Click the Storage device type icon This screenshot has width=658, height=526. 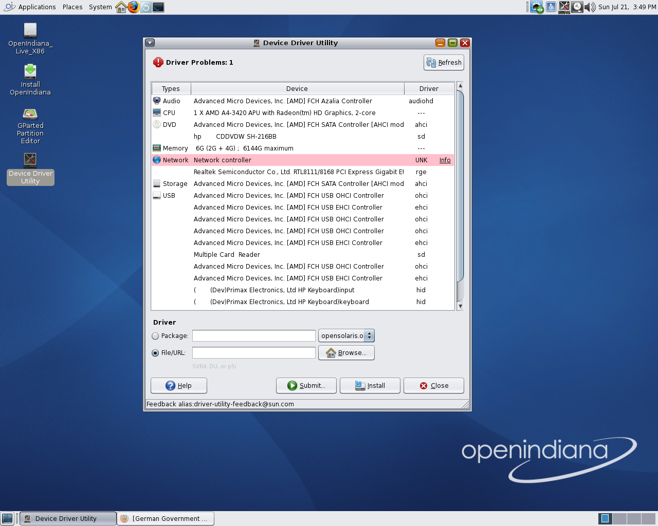[157, 183]
